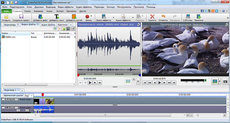Viewport: 230px width, 123px height.
Task: Open the split dropdown arrow in sequence preview
Action: [x=219, y=81]
